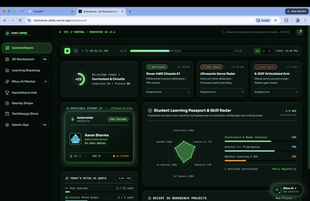Image resolution: width=310 pixels, height=201 pixels.
Task: Bookmark this page with the star
Action: tap(276, 20)
